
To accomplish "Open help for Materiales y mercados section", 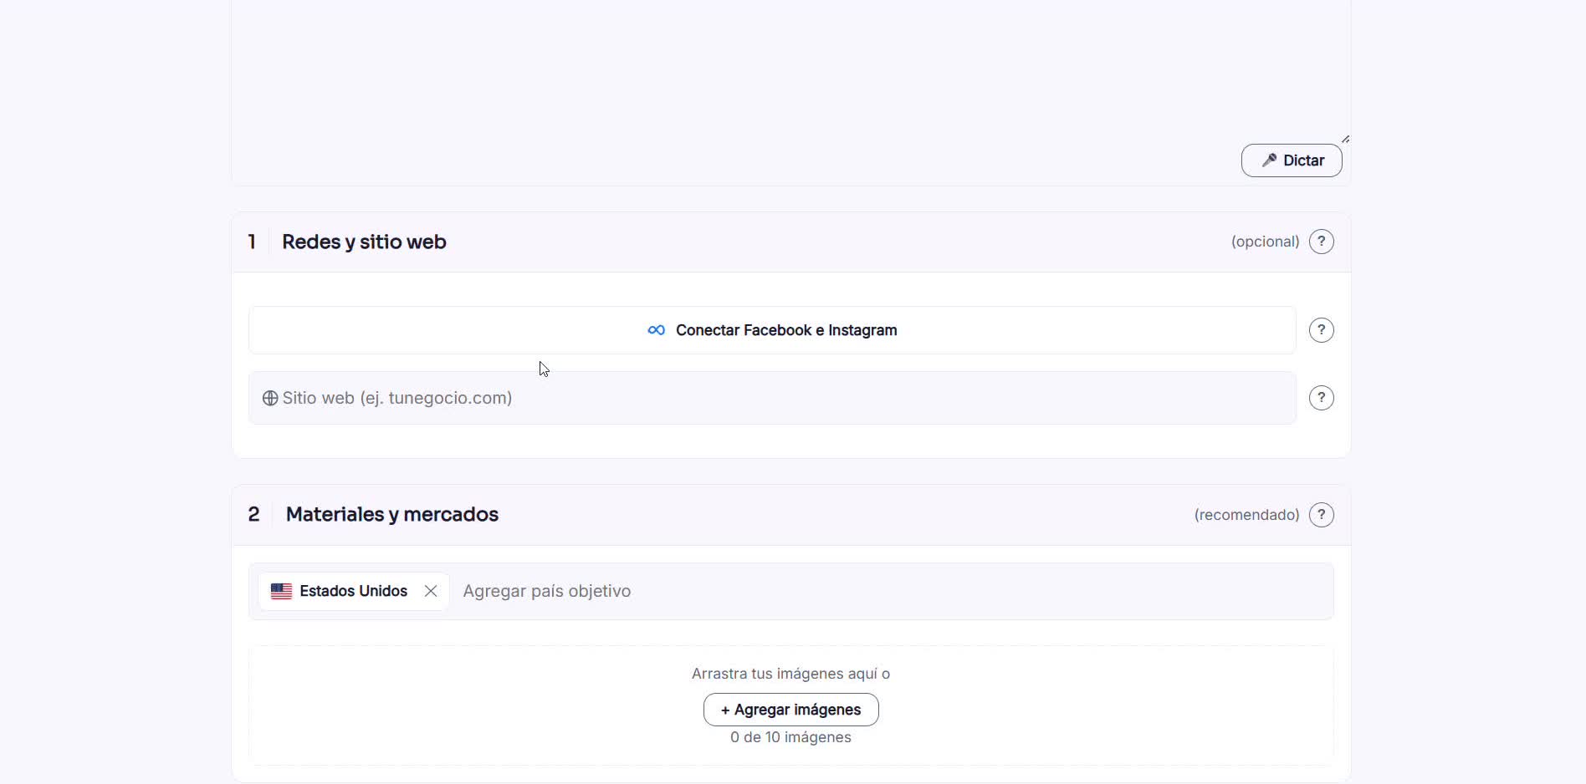I will click(x=1322, y=515).
